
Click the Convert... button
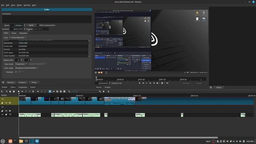[x=22, y=82]
